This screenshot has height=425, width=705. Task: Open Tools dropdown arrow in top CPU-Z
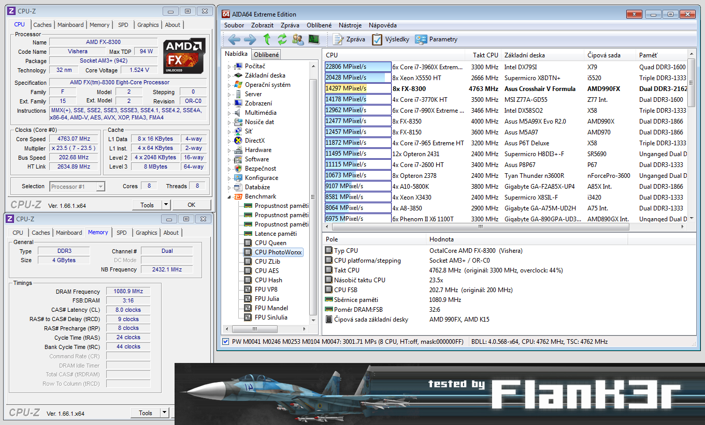tap(166, 205)
